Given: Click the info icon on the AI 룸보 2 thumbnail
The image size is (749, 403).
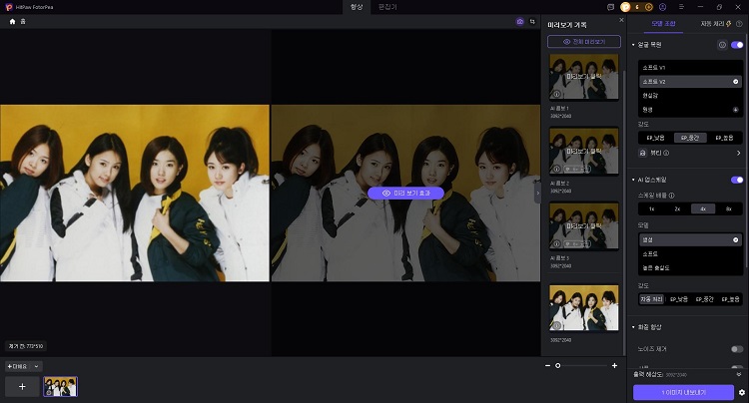Looking at the screenshot, I should (x=556, y=169).
